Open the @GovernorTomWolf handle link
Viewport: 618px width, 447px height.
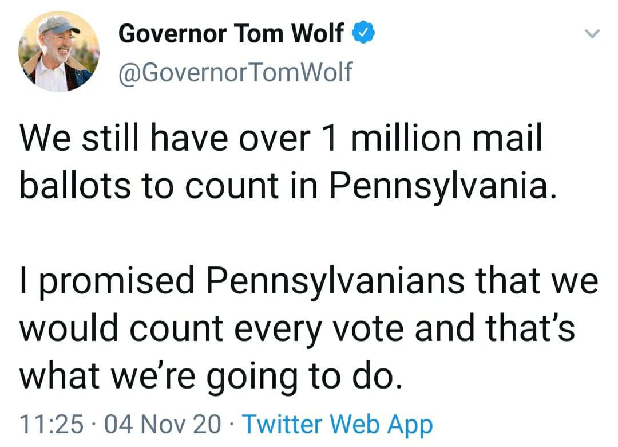pos(236,73)
